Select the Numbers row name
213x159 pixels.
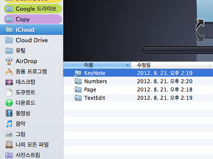(96, 81)
